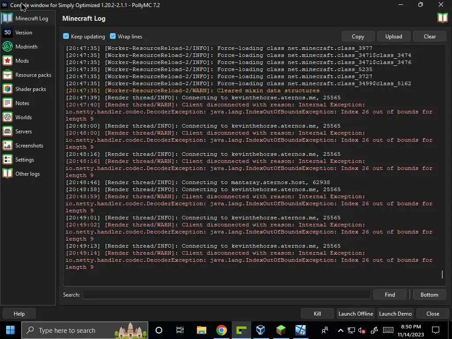Click the Other logs book icon
This screenshot has height=339, width=452.
(8, 173)
